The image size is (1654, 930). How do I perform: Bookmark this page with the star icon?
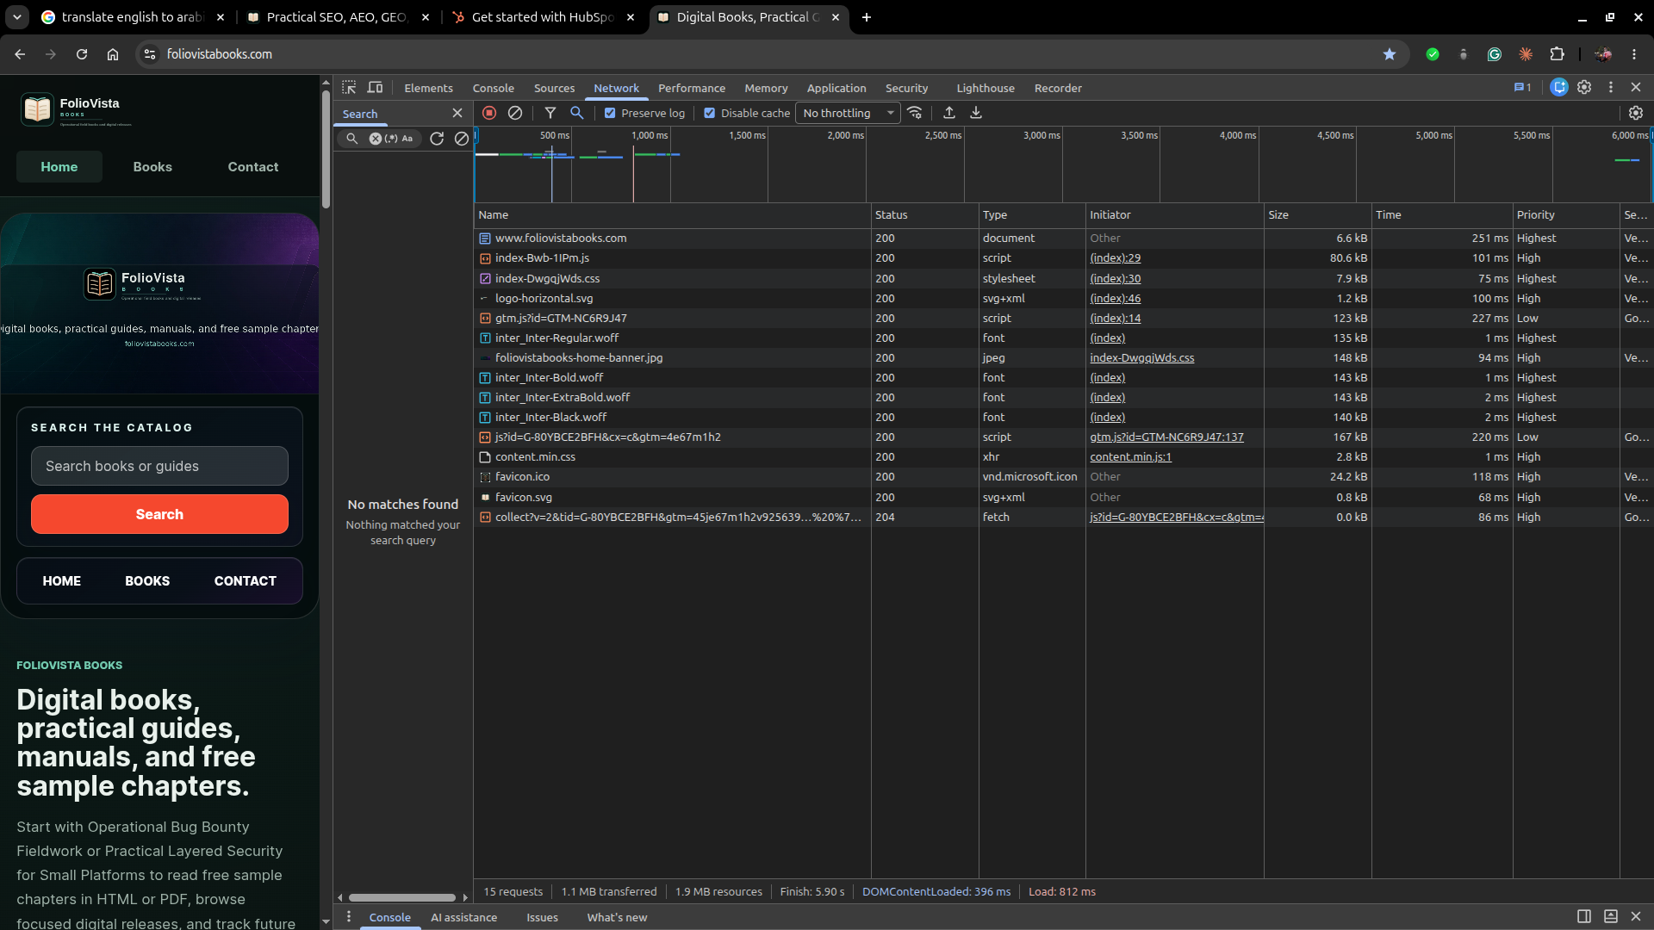[1390, 54]
